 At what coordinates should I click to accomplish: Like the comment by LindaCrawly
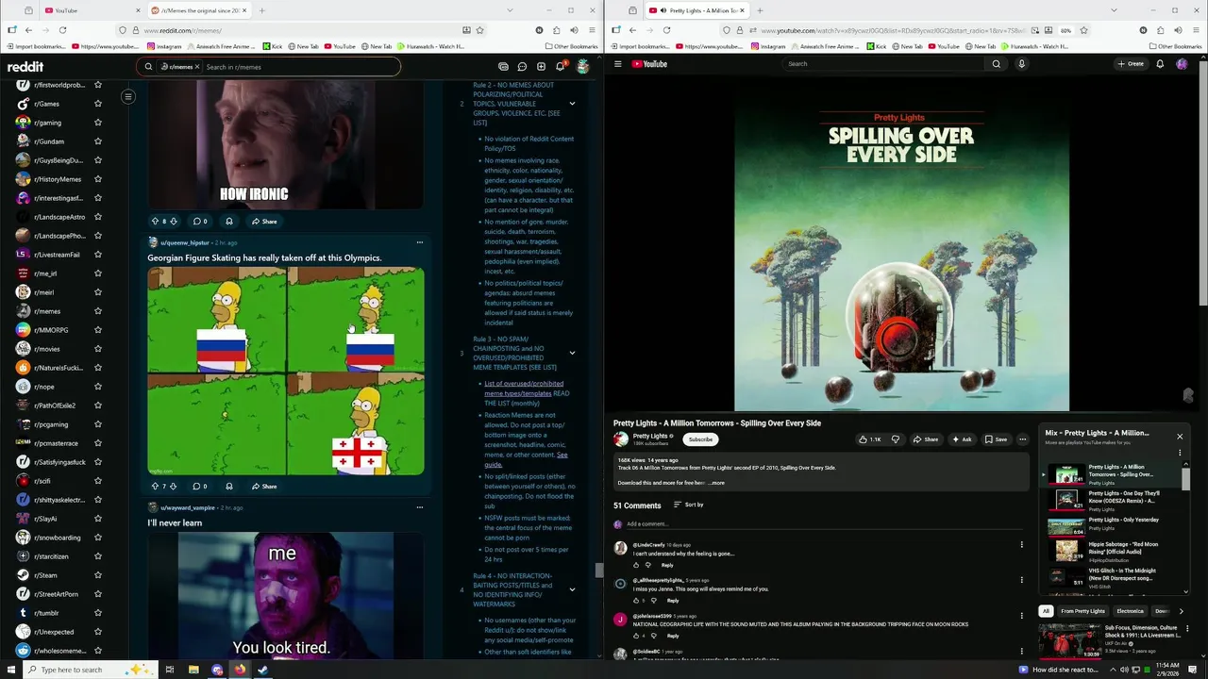coord(636,565)
